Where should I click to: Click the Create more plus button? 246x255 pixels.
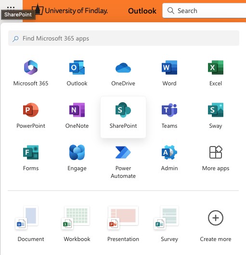(x=216, y=218)
